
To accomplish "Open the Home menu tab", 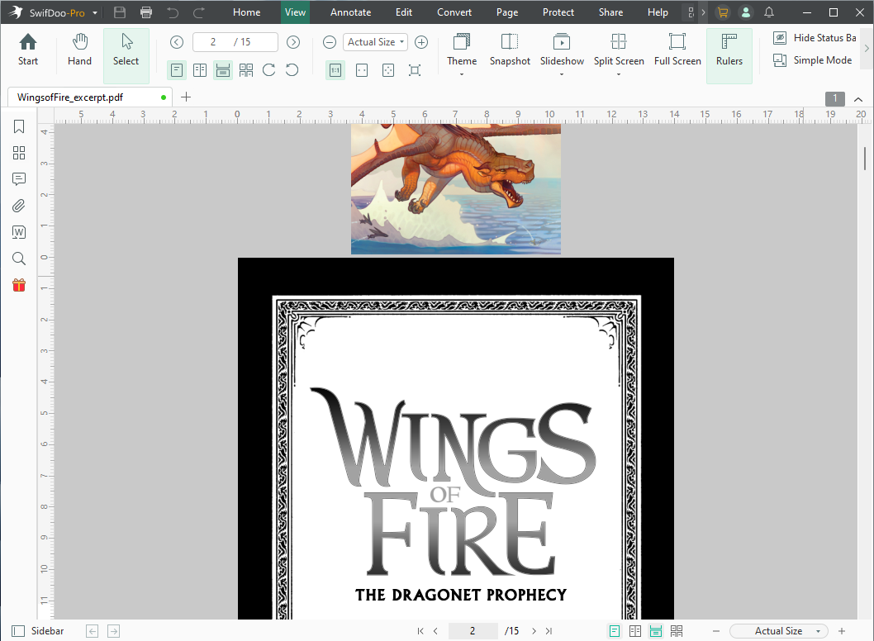I will 246,12.
